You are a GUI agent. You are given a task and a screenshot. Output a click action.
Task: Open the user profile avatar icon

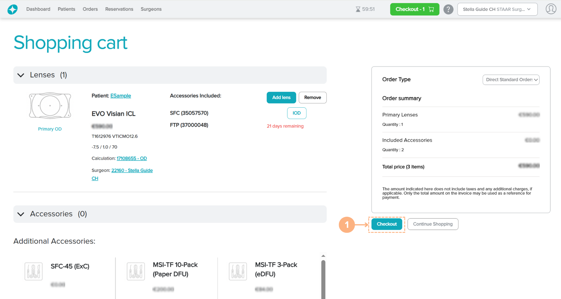pyautogui.click(x=551, y=9)
